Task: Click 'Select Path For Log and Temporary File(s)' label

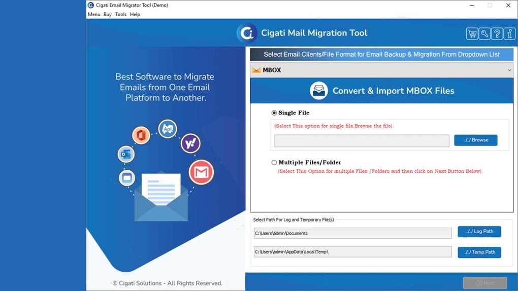Action: (x=294, y=220)
